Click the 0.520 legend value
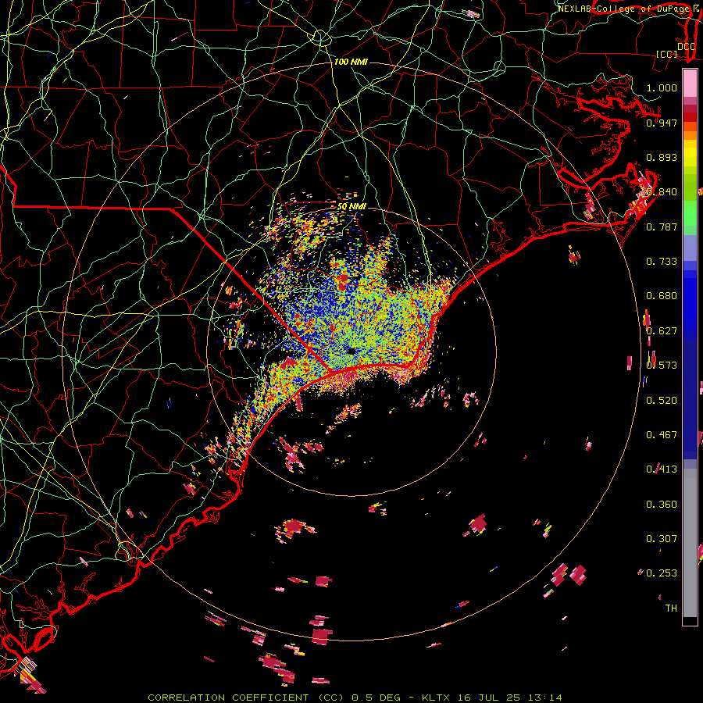 point(662,401)
